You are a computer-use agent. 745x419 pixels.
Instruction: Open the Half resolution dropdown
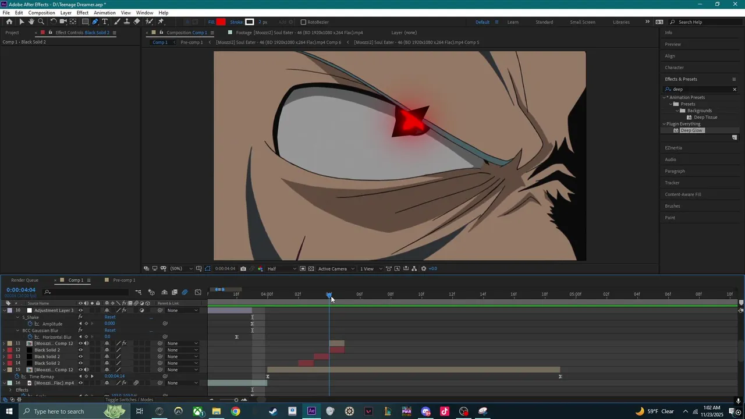coord(282,269)
